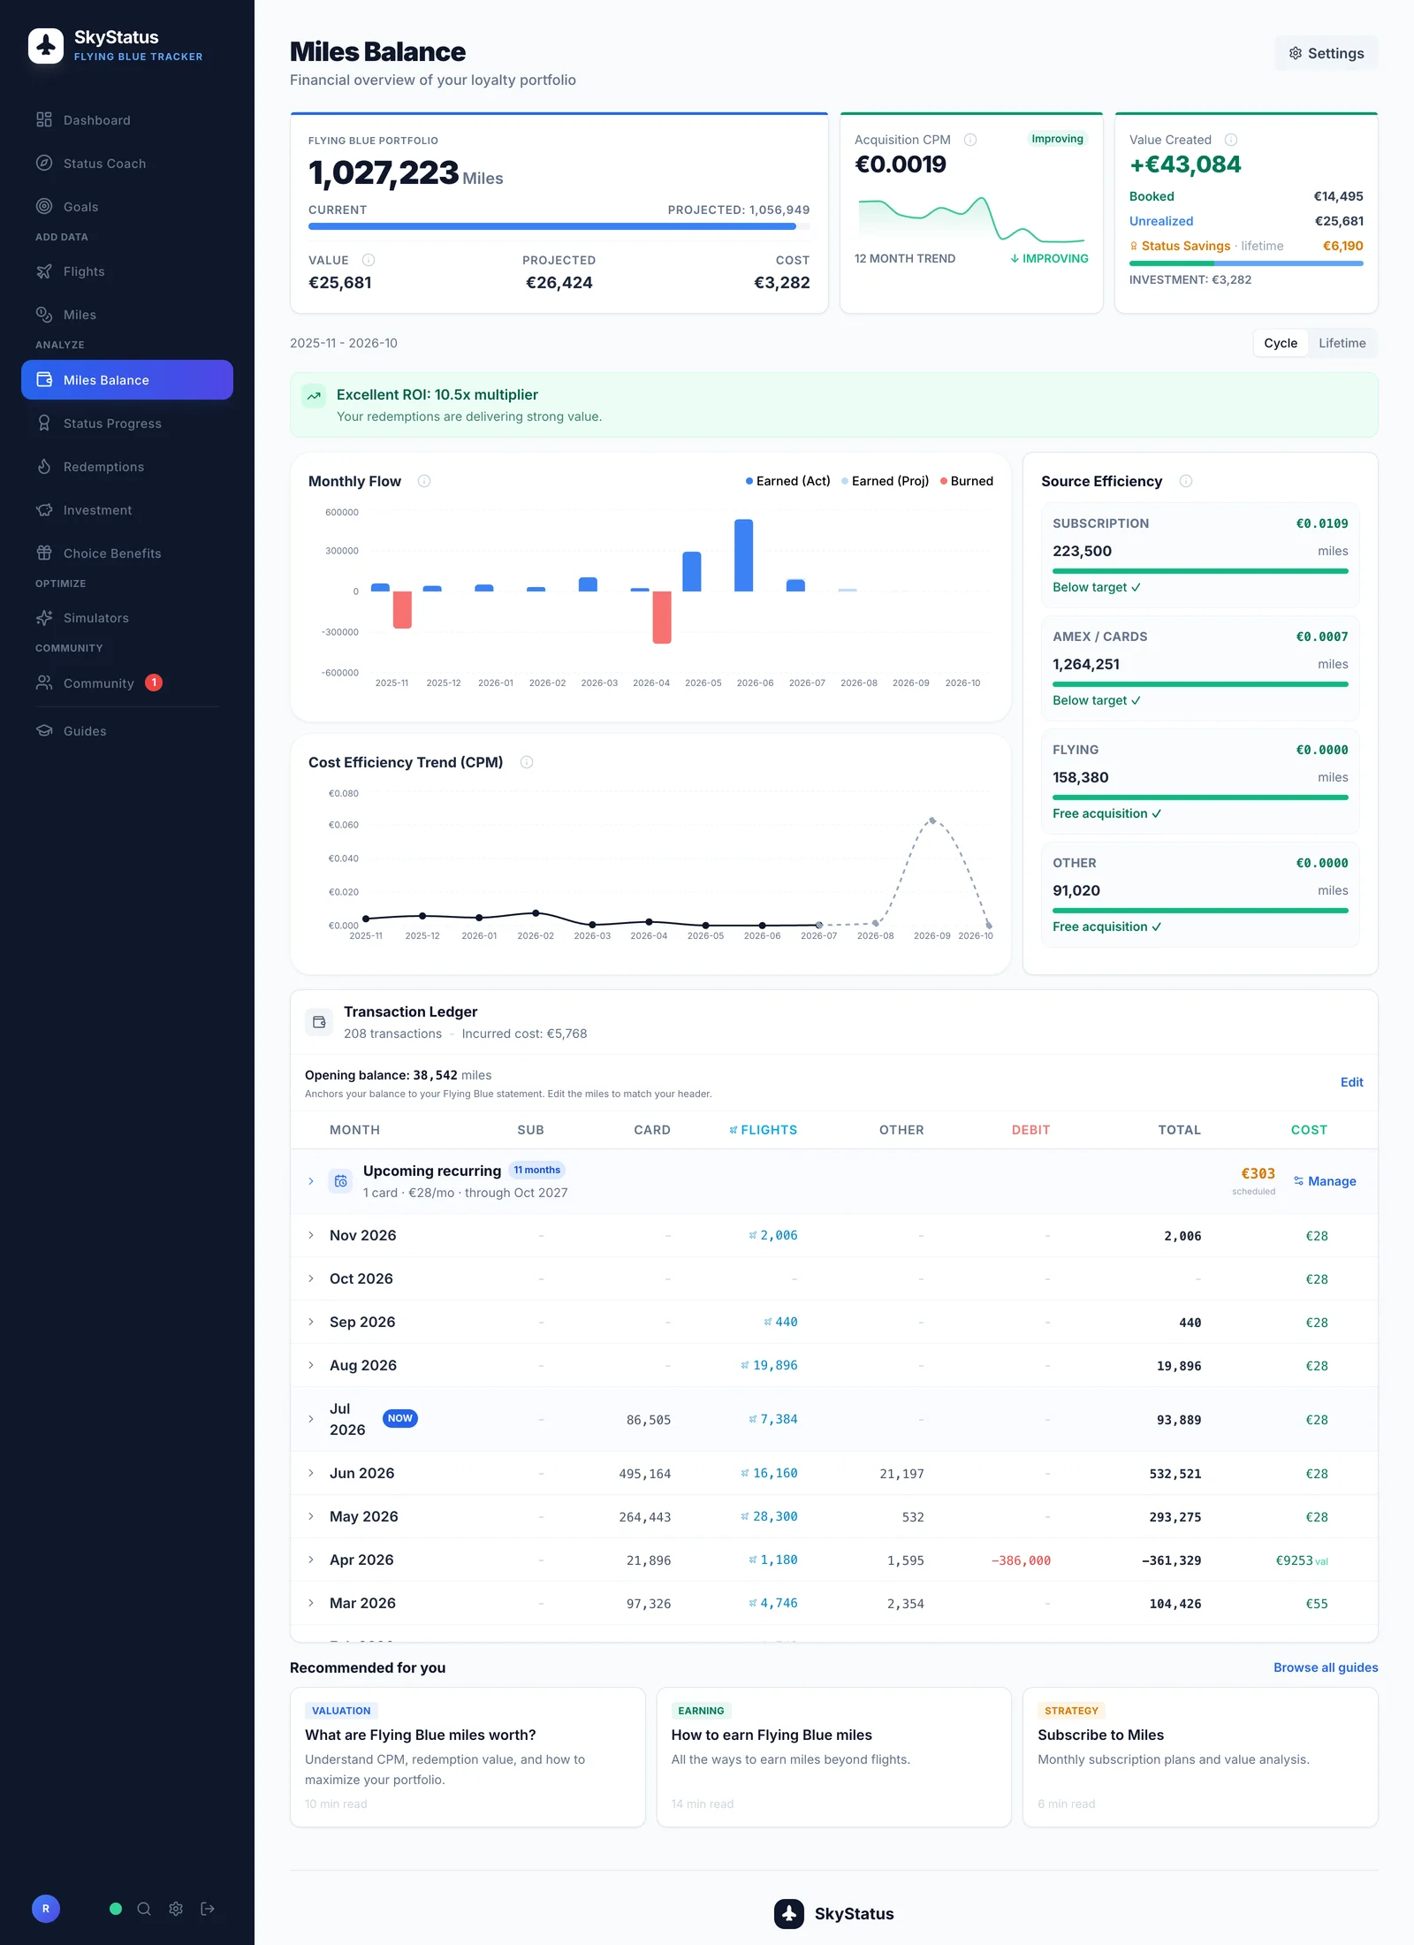Expand the Jul 2026 ledger row
The image size is (1414, 1945).
(x=311, y=1419)
